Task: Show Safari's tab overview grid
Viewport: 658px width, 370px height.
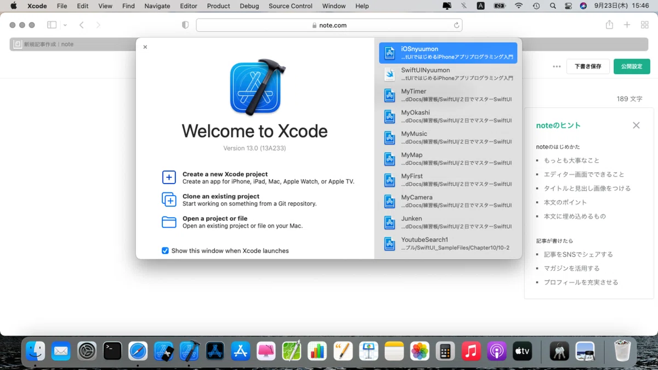Action: coord(645,25)
